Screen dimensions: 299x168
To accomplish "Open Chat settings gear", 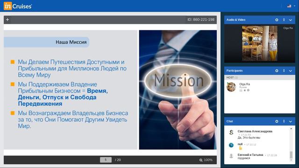I will click(277, 121).
